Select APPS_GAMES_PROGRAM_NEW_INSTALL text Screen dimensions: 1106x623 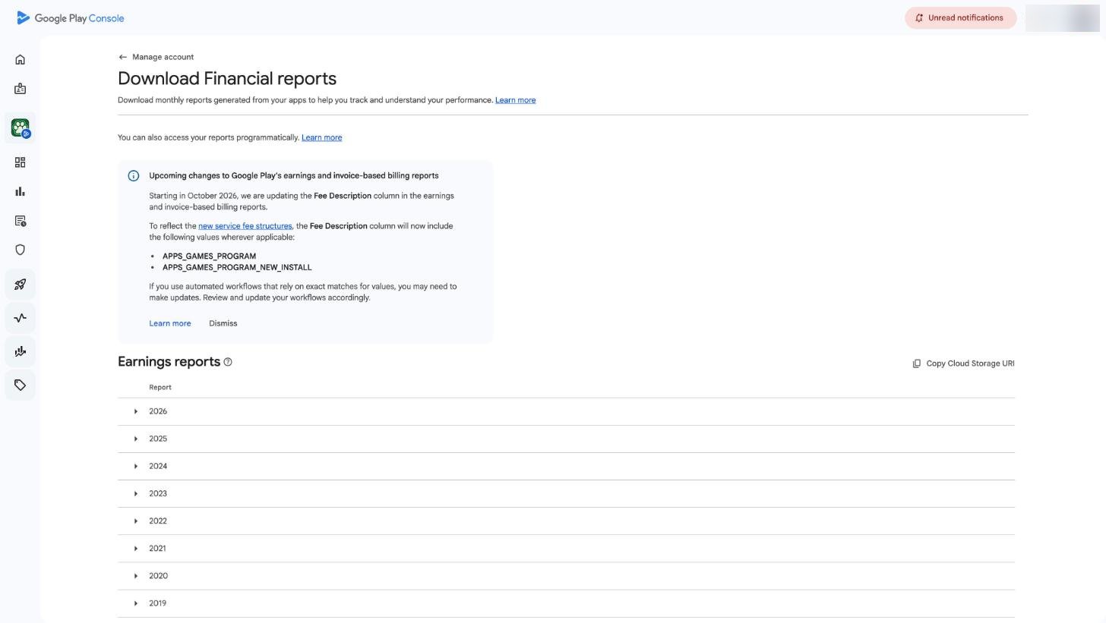tap(237, 267)
